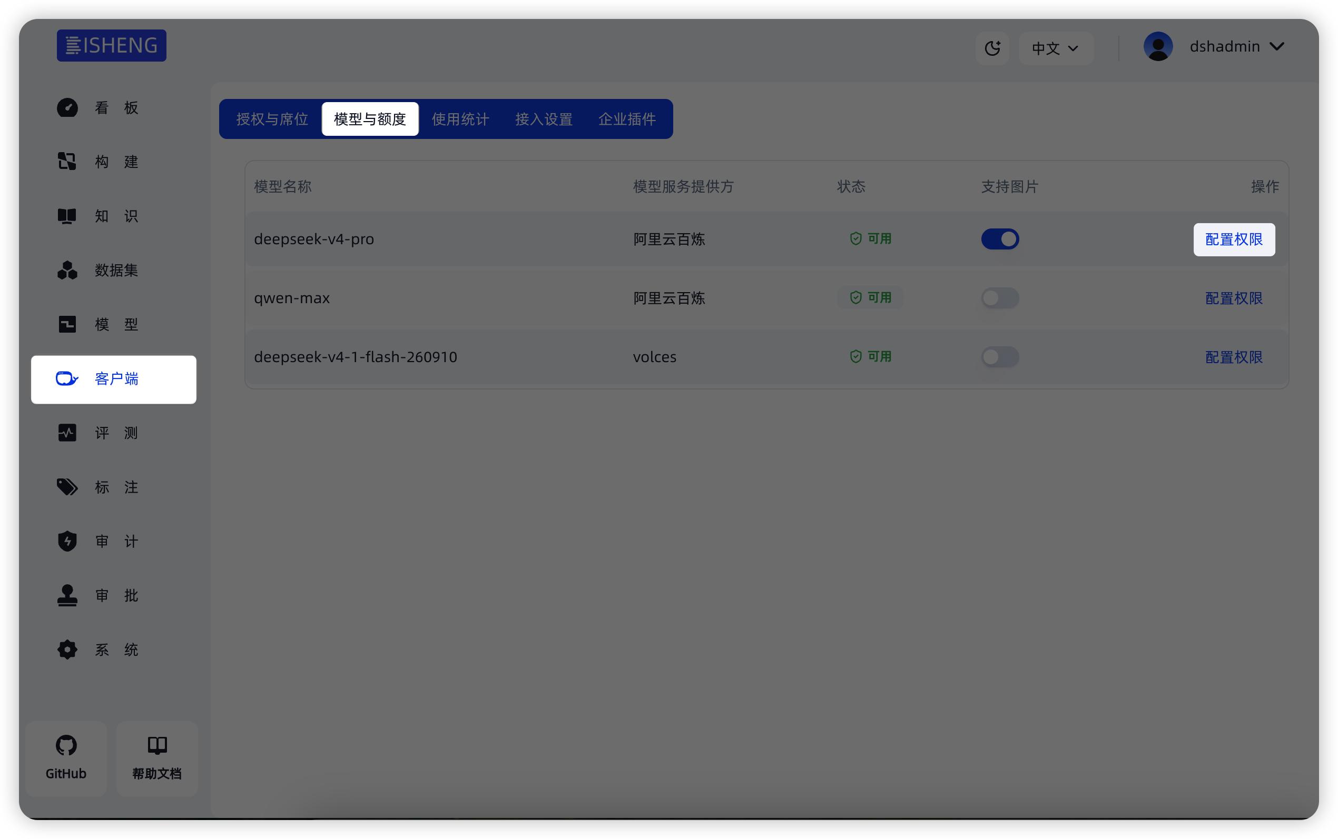Click 配置权限 for qwen-max

pyautogui.click(x=1234, y=298)
